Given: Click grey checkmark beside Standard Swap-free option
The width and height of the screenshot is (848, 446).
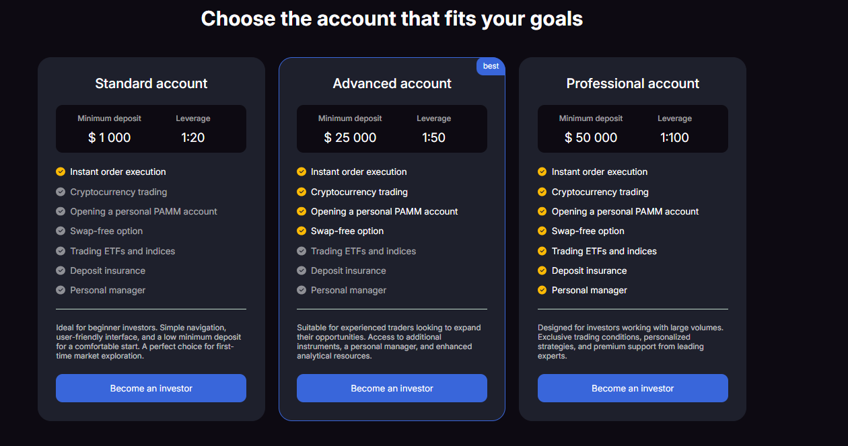Looking at the screenshot, I should pyautogui.click(x=61, y=231).
